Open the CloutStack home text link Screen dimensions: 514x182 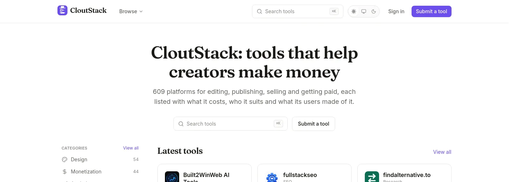[x=88, y=11]
